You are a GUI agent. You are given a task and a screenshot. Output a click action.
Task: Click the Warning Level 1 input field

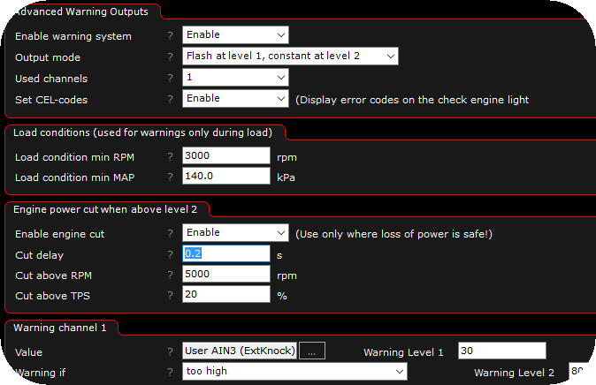[x=502, y=351]
